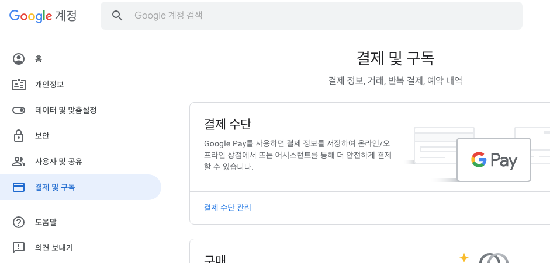This screenshot has height=263, width=550.
Task: Click the 사용자 및 공유 people icon
Action: click(19, 162)
